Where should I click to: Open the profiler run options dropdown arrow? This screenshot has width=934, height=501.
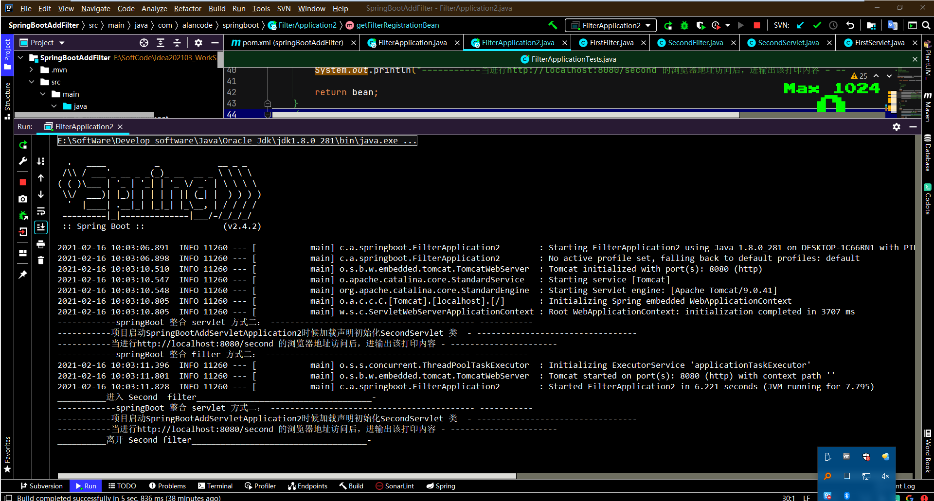pos(728,25)
